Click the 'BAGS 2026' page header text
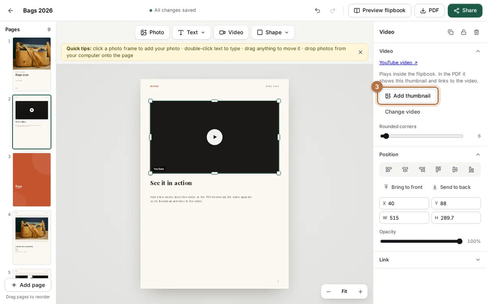This screenshot has height=304, width=487. pyautogui.click(x=272, y=86)
